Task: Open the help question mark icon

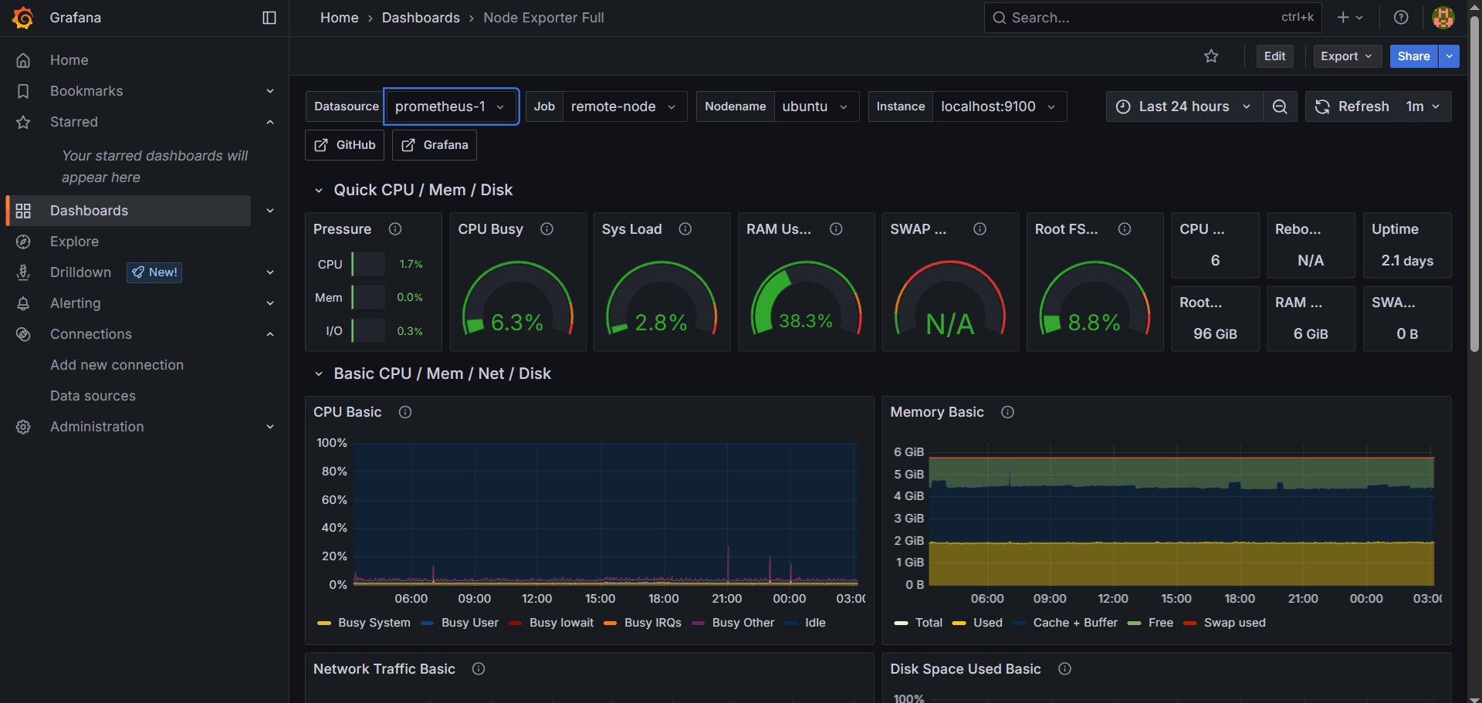Action: pyautogui.click(x=1401, y=18)
